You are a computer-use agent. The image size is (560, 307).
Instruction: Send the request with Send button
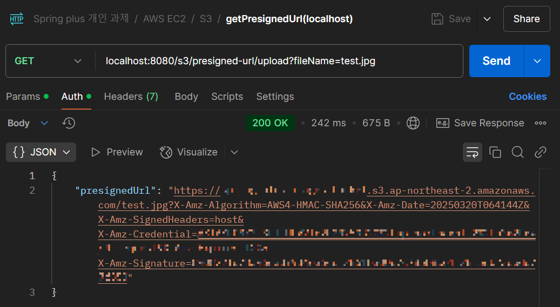point(496,61)
